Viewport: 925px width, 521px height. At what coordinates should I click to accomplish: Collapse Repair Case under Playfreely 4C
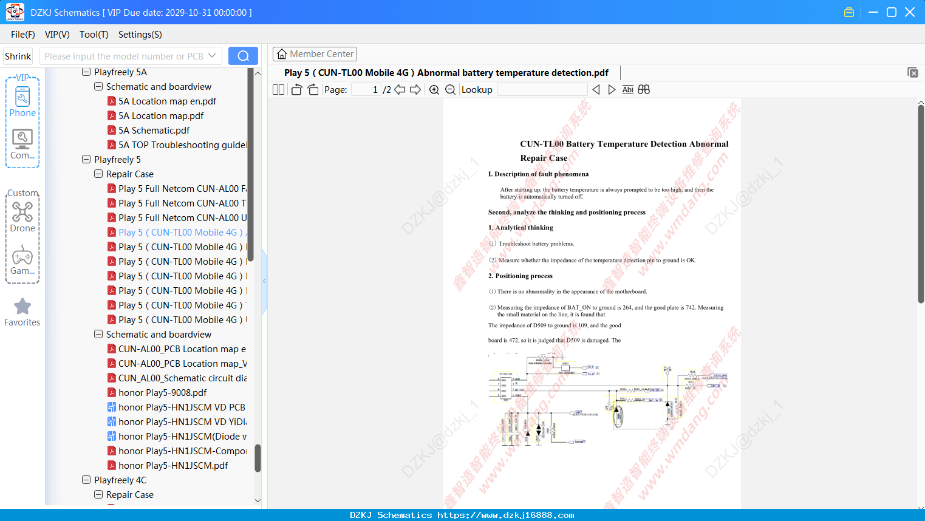[x=98, y=494]
